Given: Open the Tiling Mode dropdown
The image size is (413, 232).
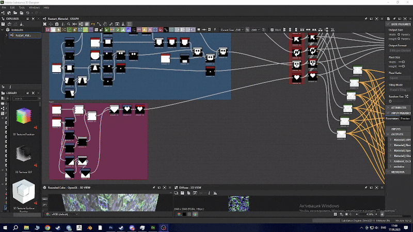Looking at the screenshot, I should pyautogui.click(x=400, y=90).
